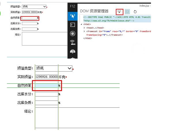Click the enlarged 出库杂质 input field
The width and height of the screenshot is (172, 133).
tap(47, 103)
